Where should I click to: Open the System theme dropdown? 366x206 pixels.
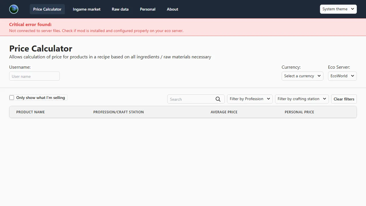(338, 9)
